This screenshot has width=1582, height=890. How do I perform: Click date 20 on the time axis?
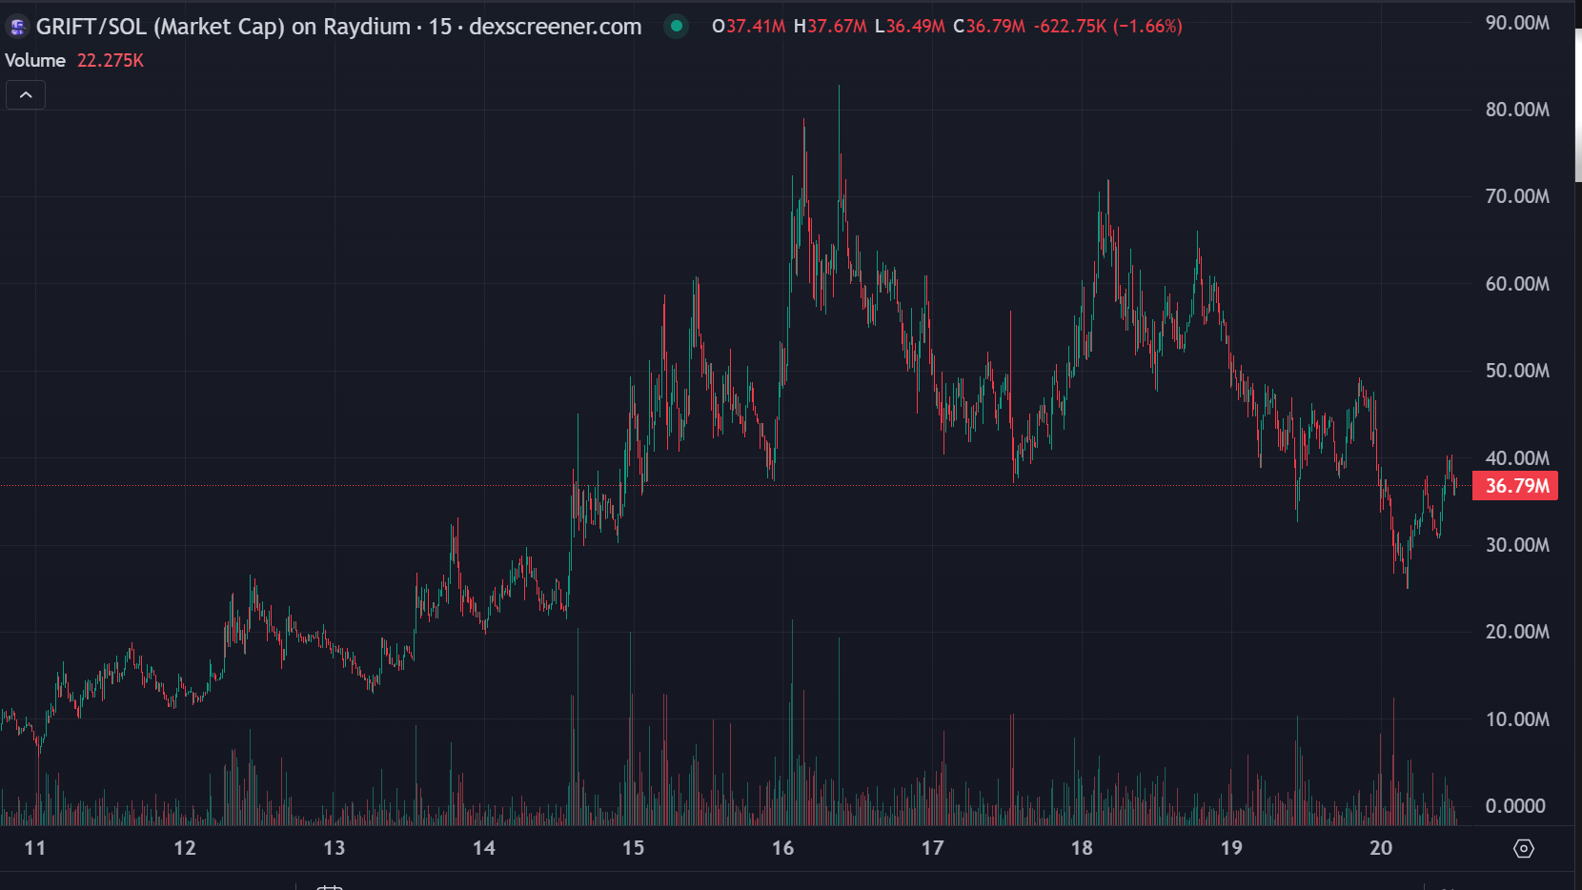tap(1381, 848)
